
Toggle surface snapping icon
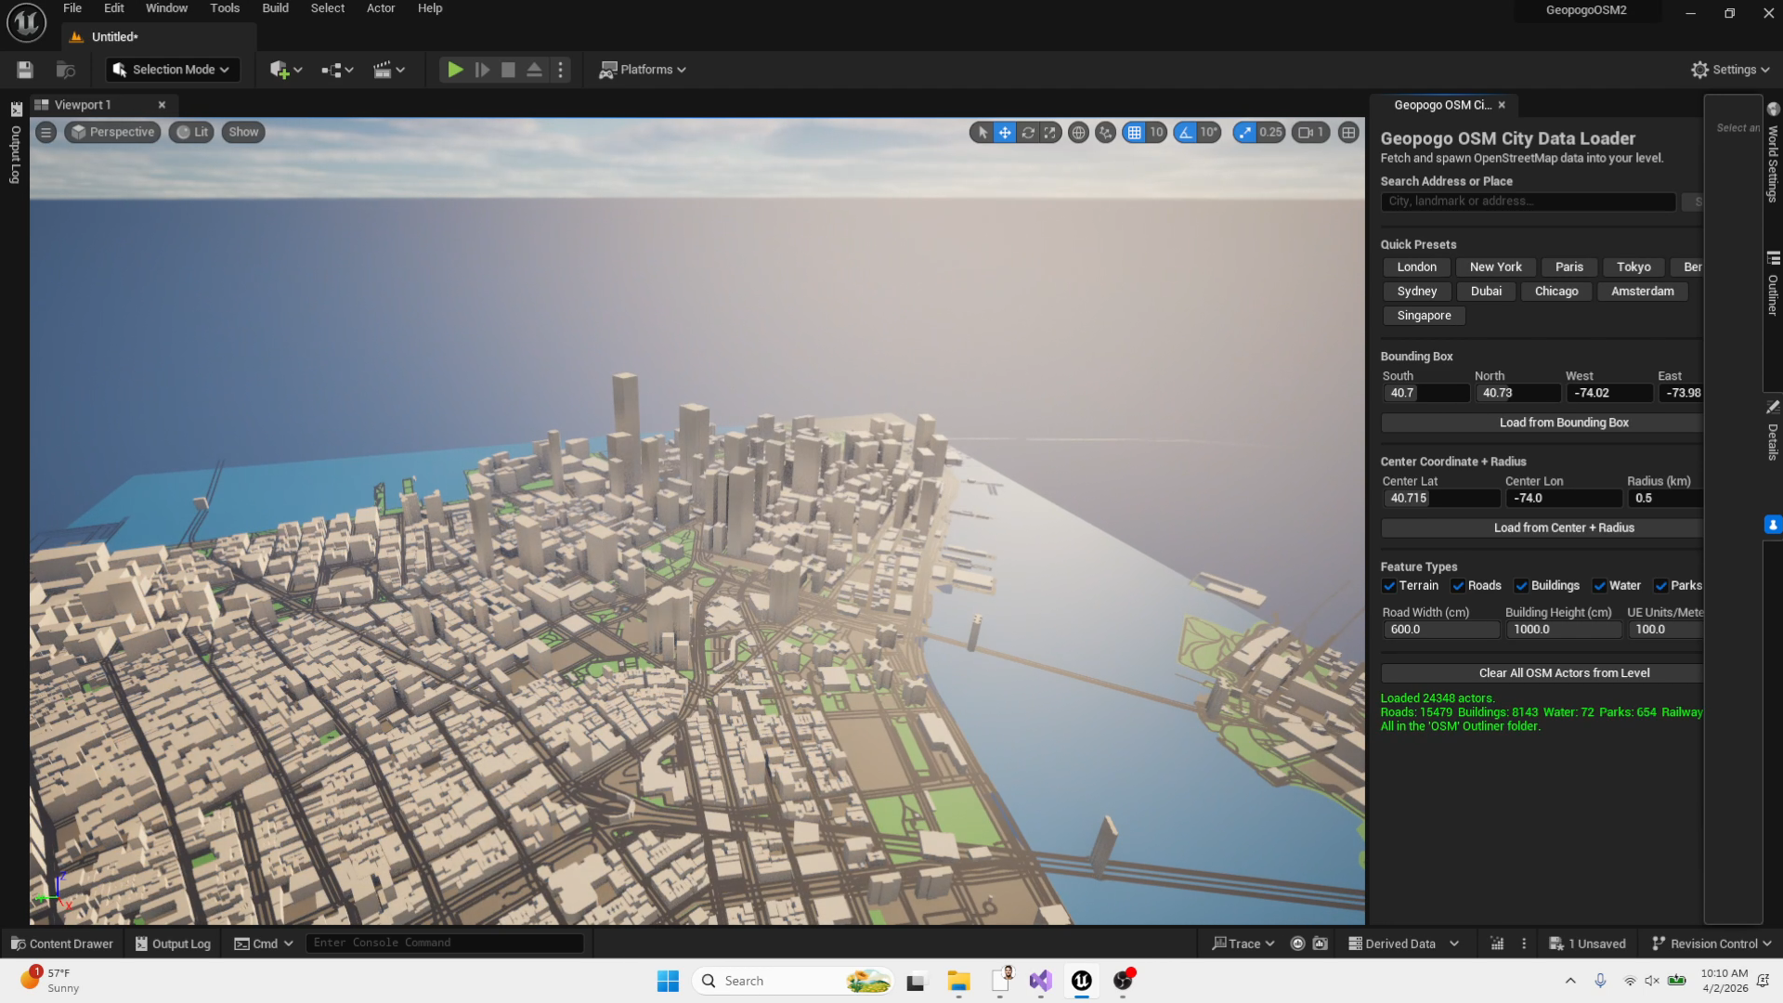1105,133
